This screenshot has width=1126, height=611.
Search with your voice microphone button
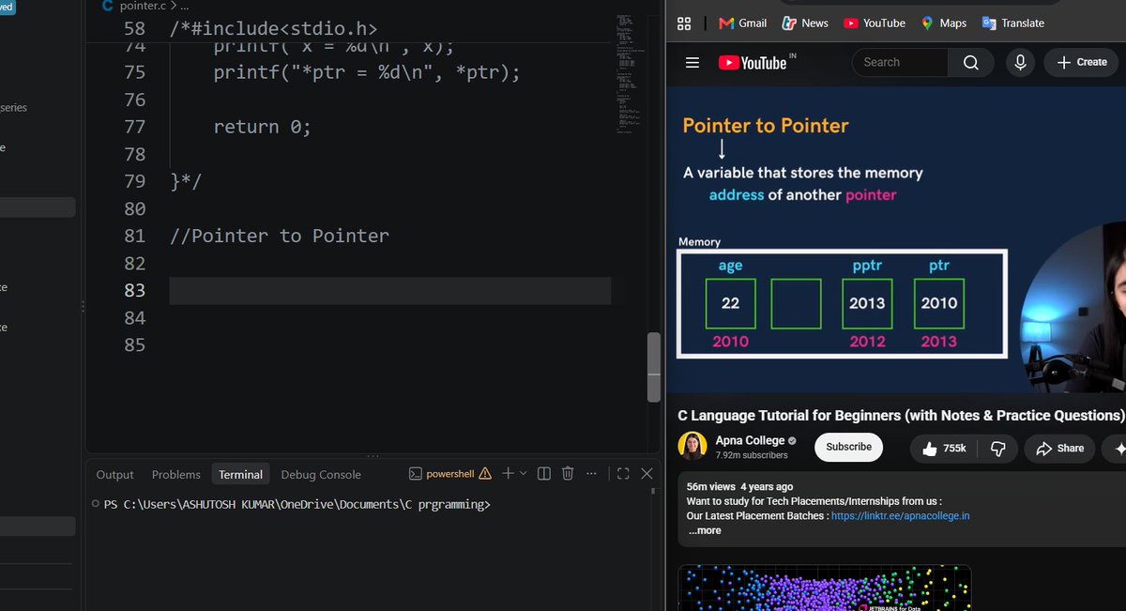[x=1020, y=63]
